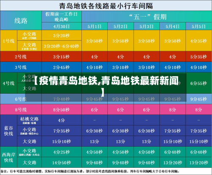Click the "线路" header cell

(21, 20)
